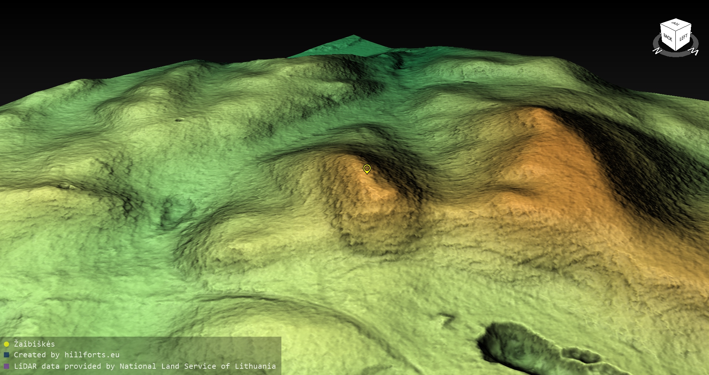709x375 pixels.
Task: Click the cube corner joining TOP, BACK and LEFT
Action: click(676, 31)
